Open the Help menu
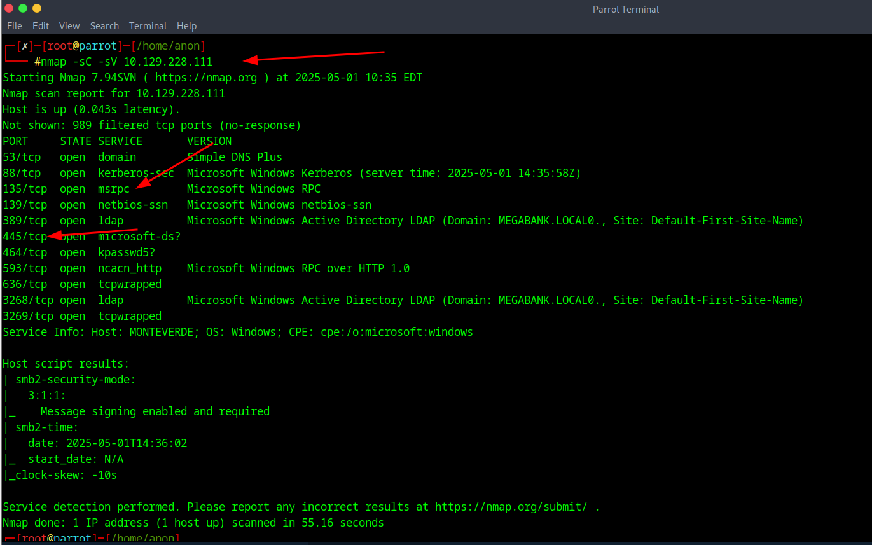 point(186,26)
